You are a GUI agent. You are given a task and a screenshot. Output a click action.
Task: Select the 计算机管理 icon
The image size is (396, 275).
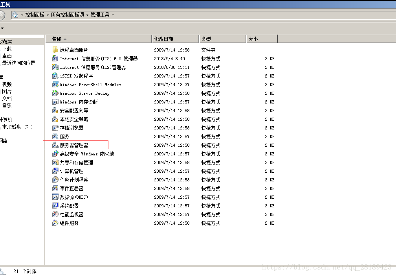tap(55, 171)
